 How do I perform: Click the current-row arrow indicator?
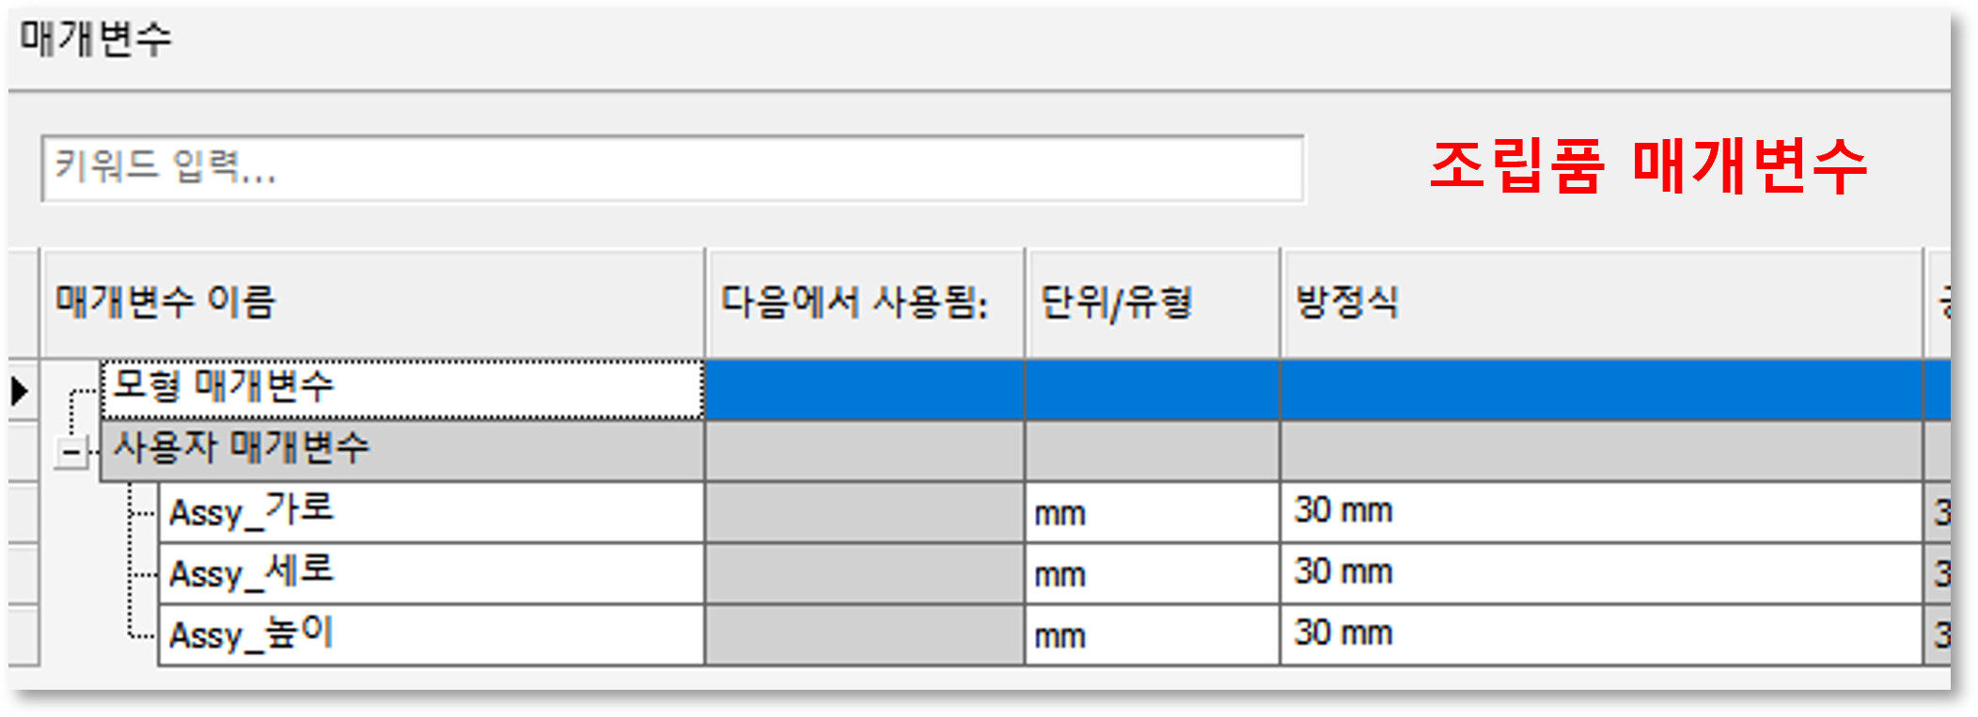pos(20,390)
